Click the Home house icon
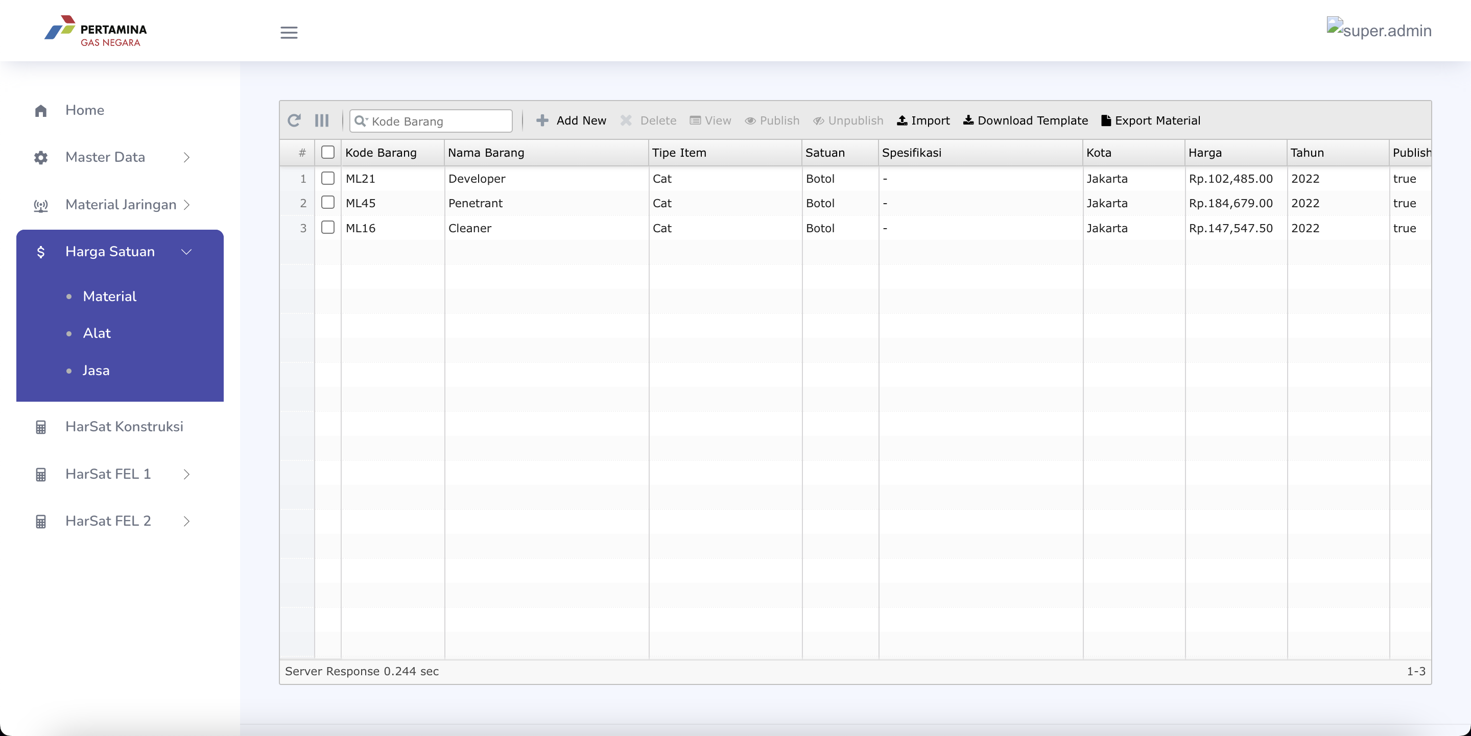Screen dimensions: 1471x736 click(40, 111)
